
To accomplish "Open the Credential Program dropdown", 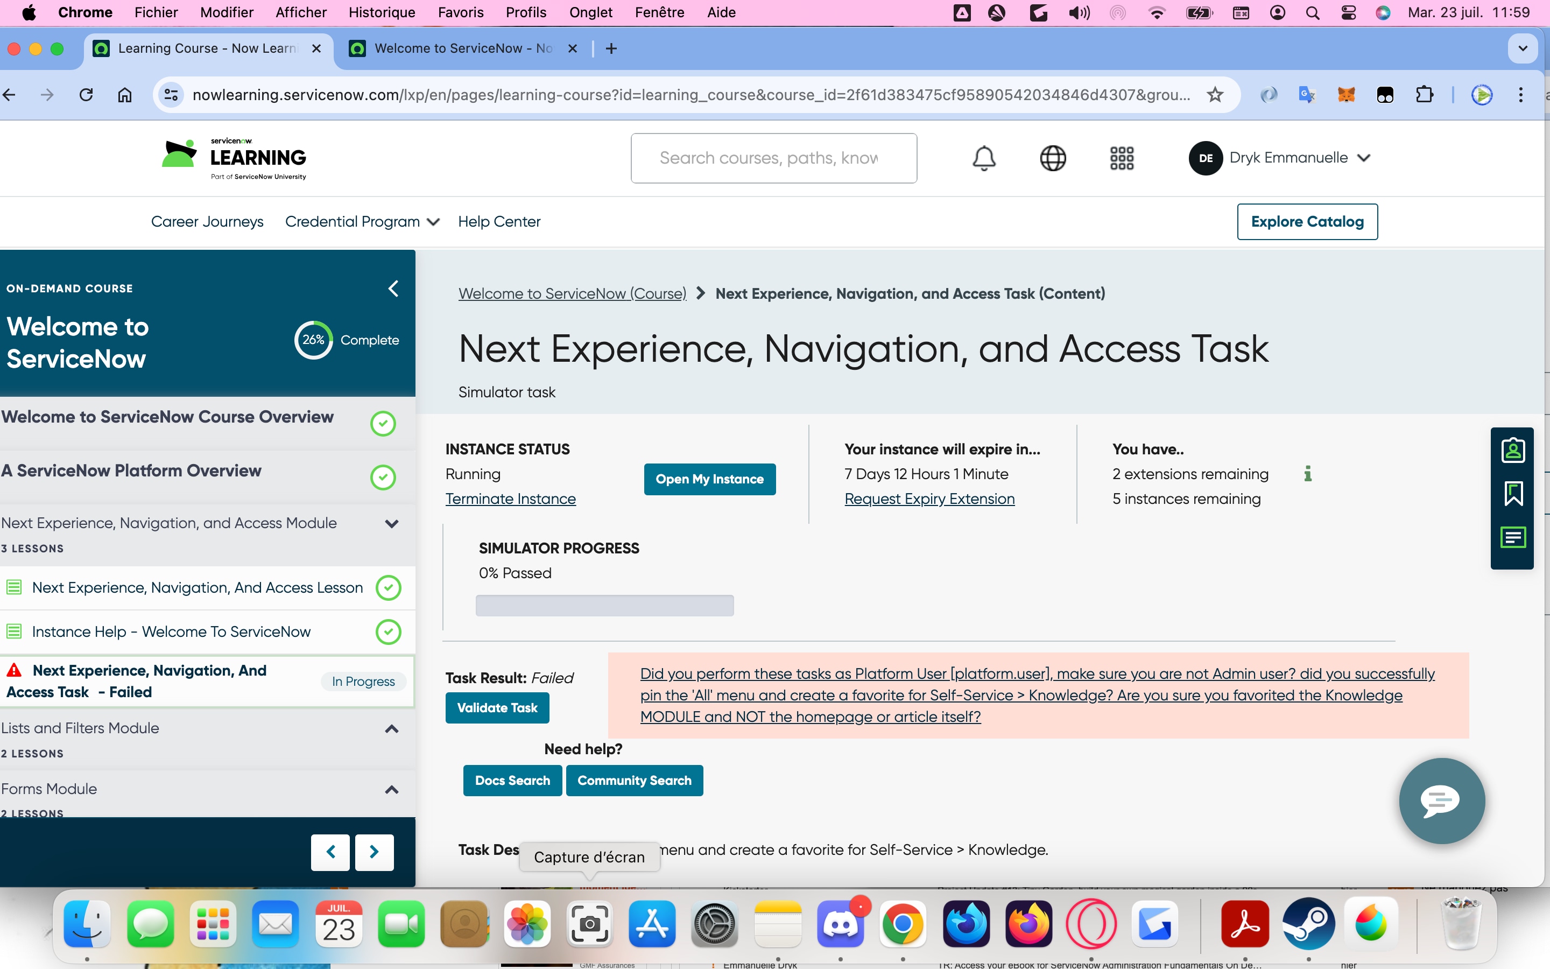I will [362, 222].
